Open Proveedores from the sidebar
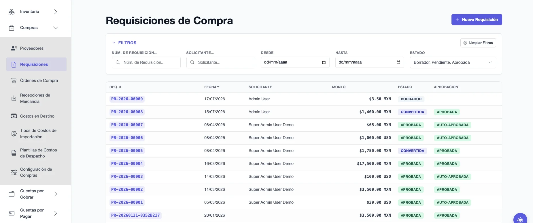The image size is (533, 223). 36,48
